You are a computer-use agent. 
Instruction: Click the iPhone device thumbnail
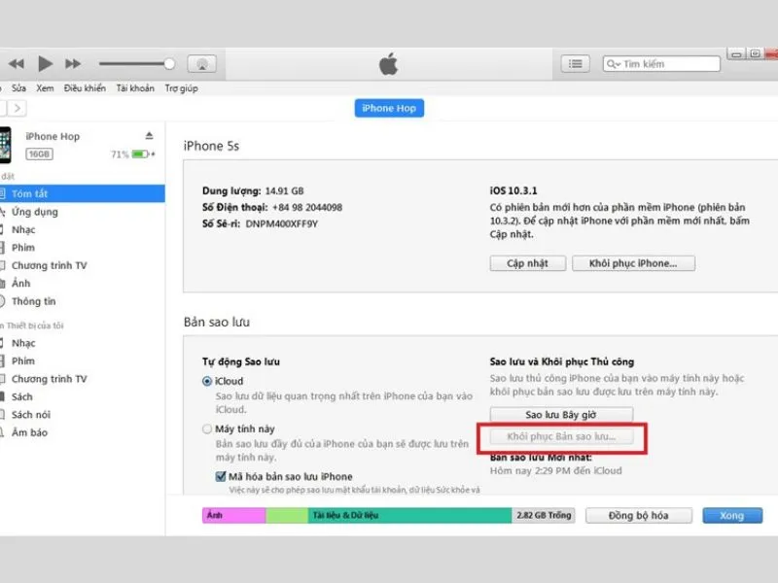point(6,145)
